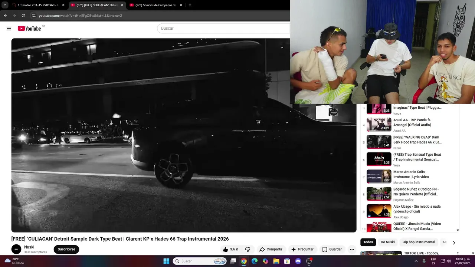Open Microsoft Store from taskbar

point(287,261)
